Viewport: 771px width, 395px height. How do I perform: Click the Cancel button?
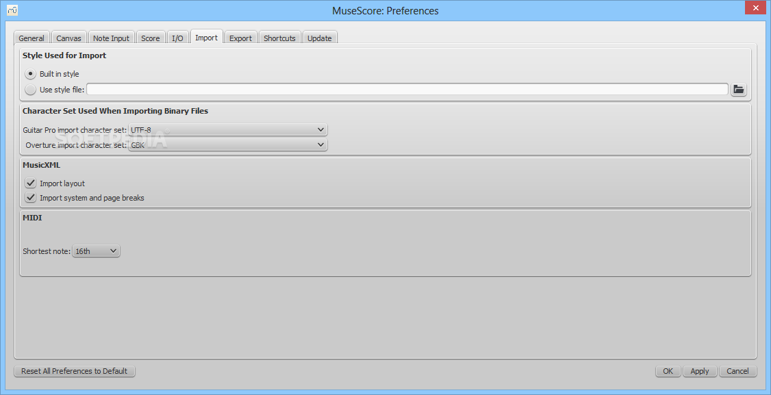[737, 371]
